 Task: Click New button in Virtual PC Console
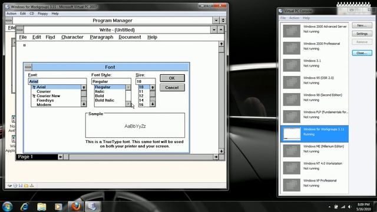click(x=362, y=25)
